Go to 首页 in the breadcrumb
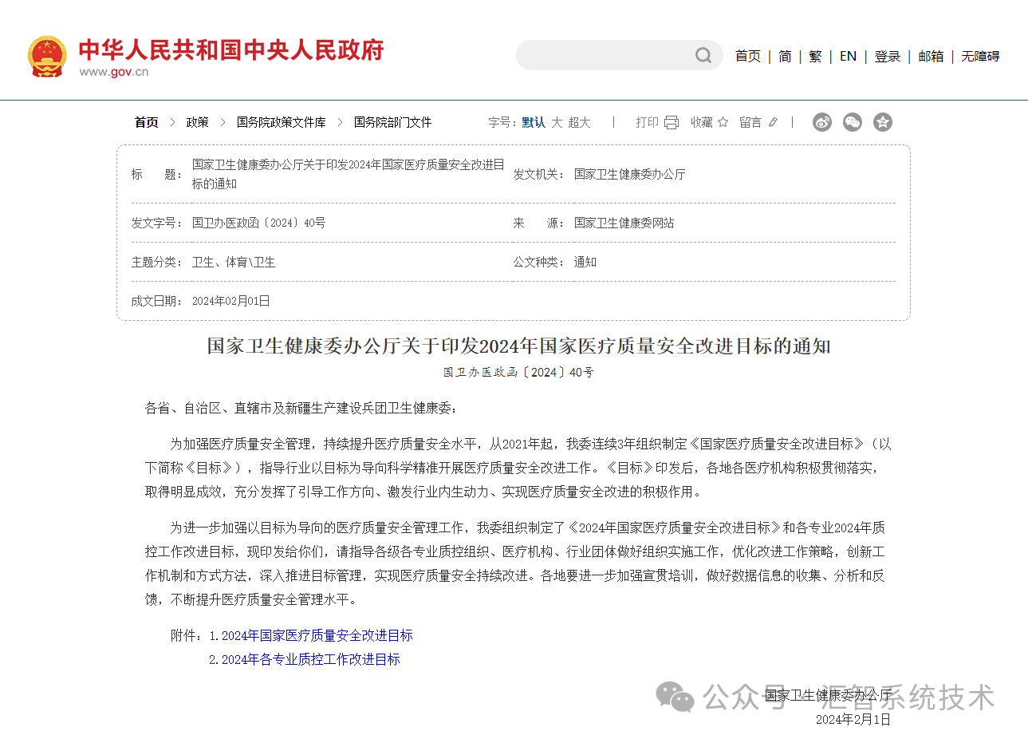 pyautogui.click(x=146, y=122)
